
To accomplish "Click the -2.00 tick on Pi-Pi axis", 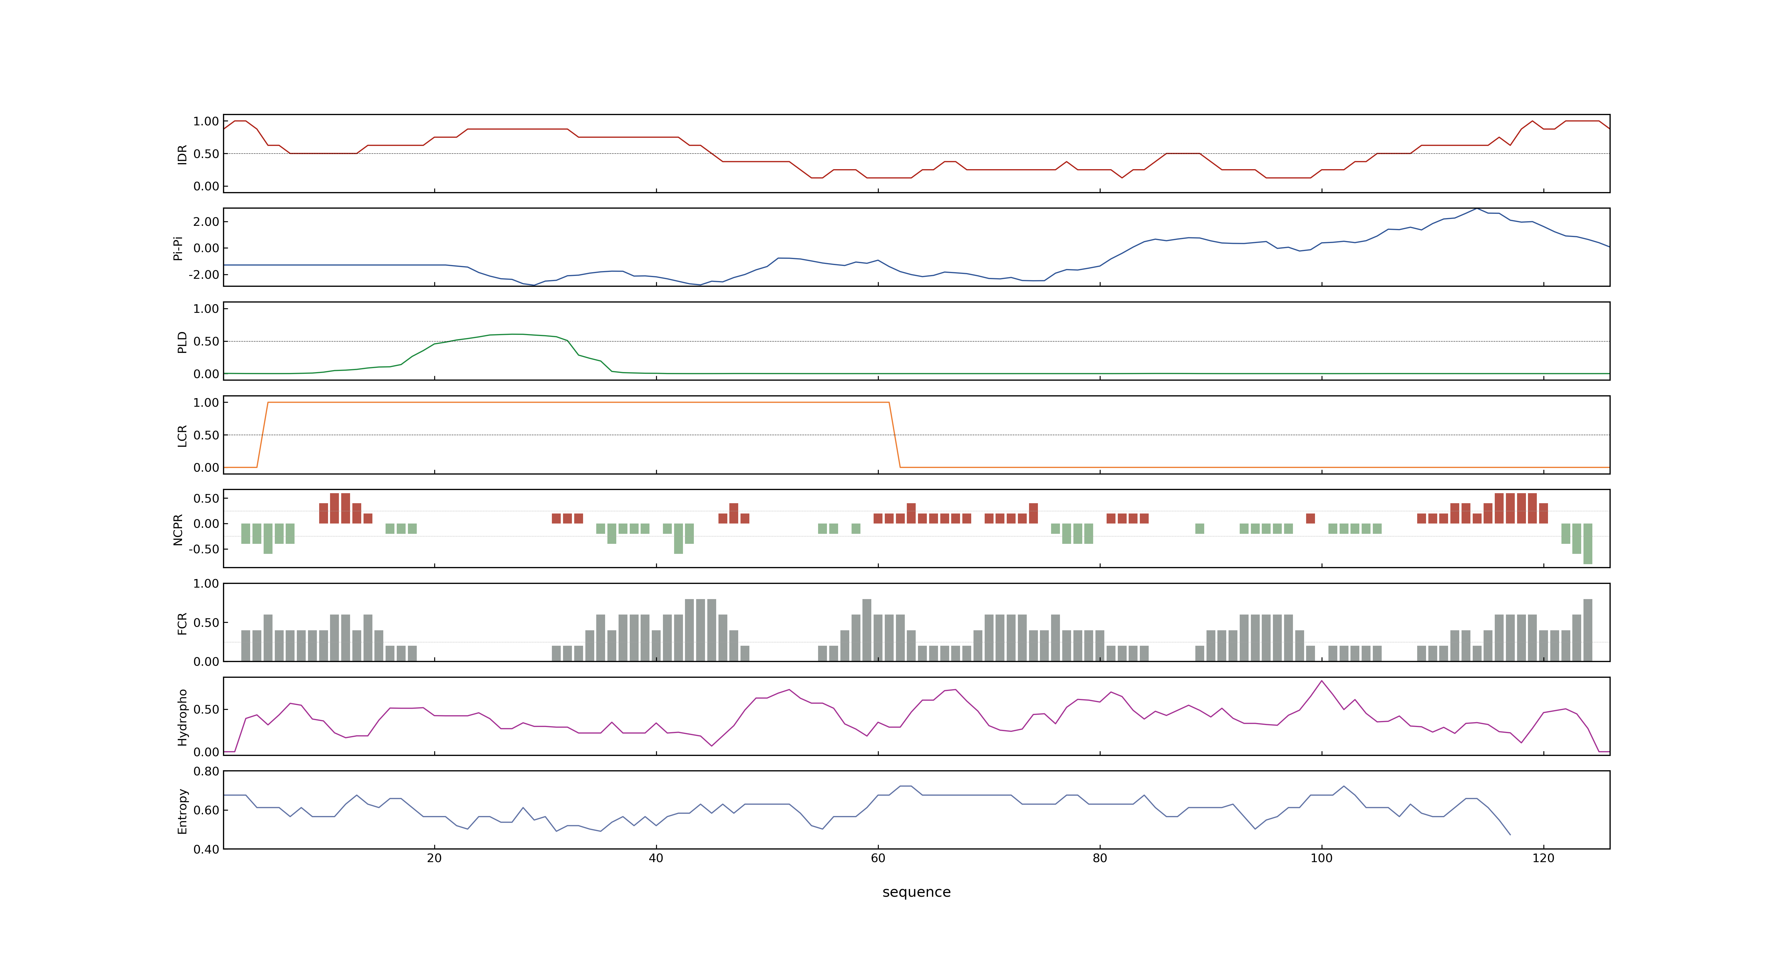I will [204, 274].
